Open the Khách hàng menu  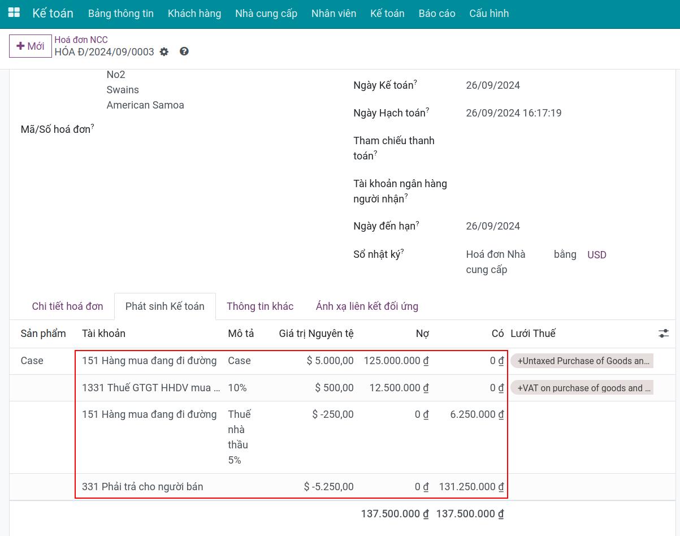(194, 14)
